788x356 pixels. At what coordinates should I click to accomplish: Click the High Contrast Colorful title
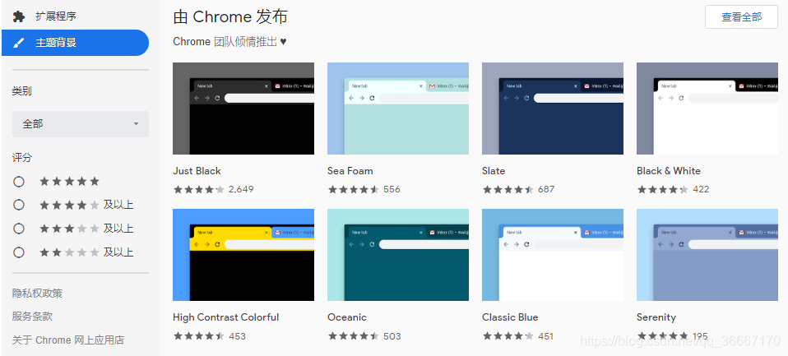225,317
